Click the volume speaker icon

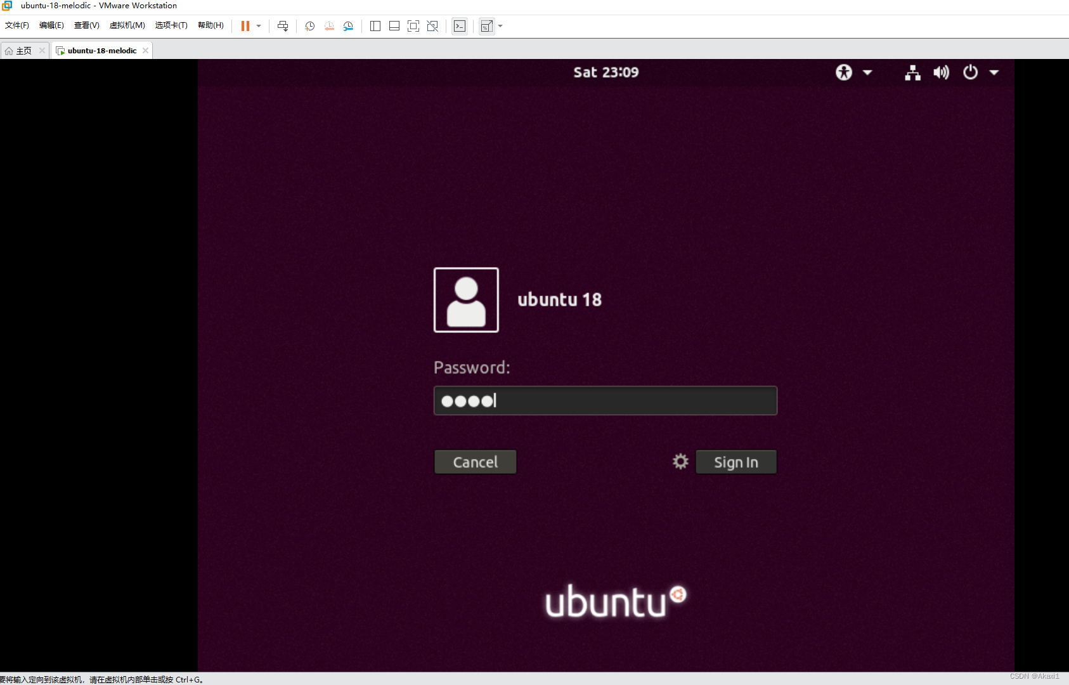pyautogui.click(x=941, y=72)
